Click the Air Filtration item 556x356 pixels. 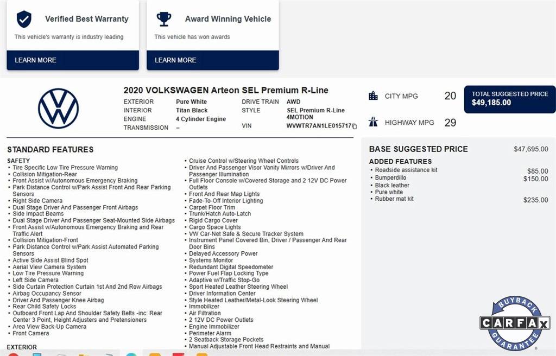pos(205,313)
